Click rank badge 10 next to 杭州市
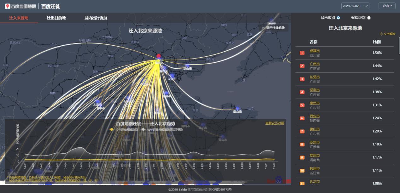400x193 pixels. (x=302, y=170)
